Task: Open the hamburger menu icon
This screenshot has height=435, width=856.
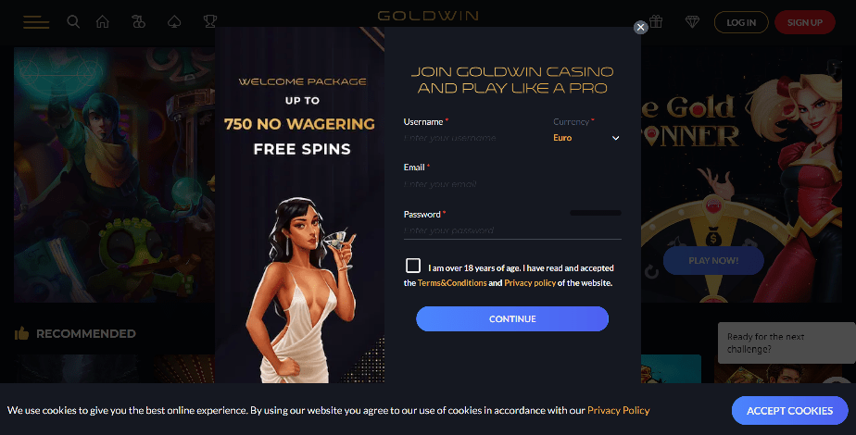Action: pos(36,22)
